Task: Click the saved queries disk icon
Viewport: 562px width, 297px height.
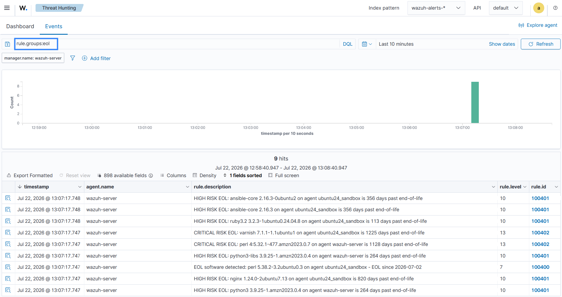Action: pos(8,44)
